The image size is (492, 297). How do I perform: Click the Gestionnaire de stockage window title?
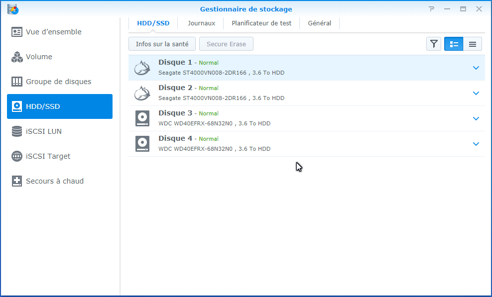(246, 9)
